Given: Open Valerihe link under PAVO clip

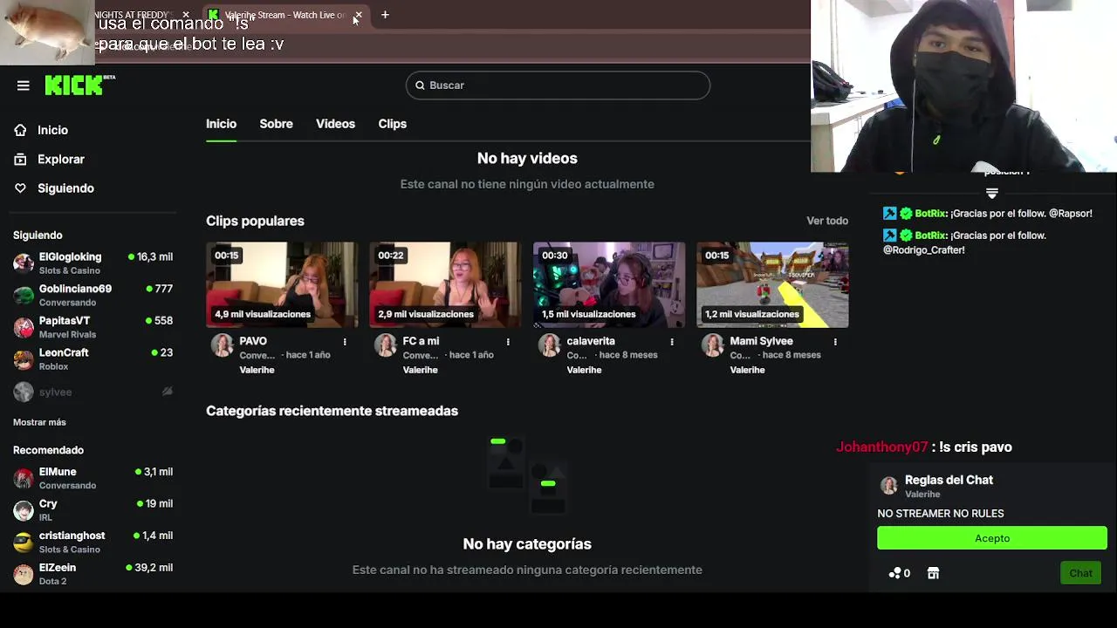Looking at the screenshot, I should pos(257,370).
